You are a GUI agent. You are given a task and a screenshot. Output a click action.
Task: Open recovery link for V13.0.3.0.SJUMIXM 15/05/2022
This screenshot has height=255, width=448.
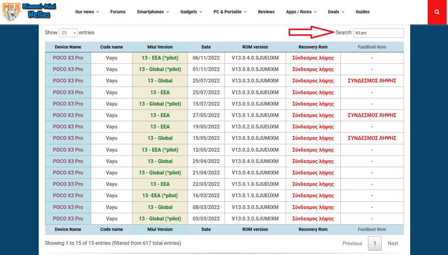click(313, 138)
